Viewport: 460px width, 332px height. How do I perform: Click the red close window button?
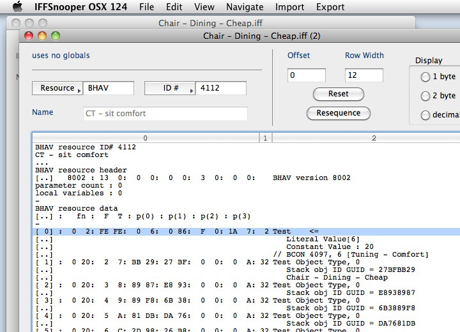27,36
